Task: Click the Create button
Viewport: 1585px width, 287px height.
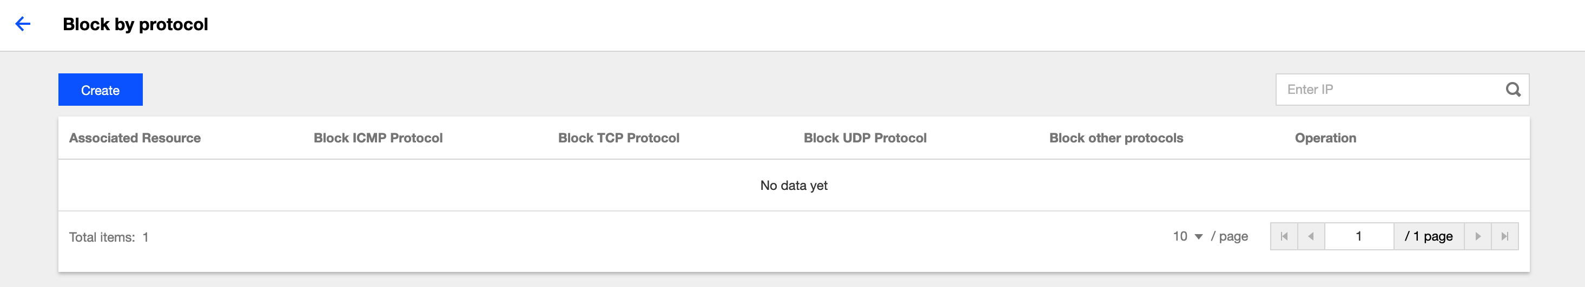Action: [100, 90]
